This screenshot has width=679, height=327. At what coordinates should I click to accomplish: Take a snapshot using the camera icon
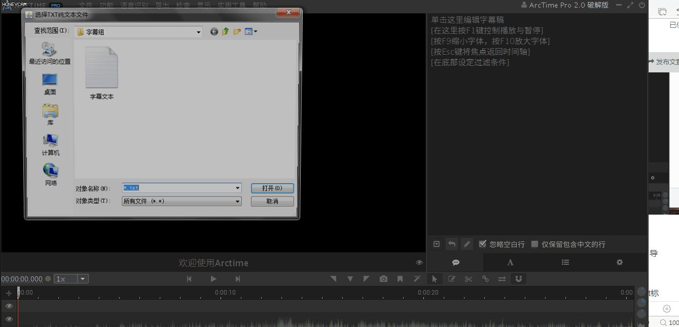[383, 278]
